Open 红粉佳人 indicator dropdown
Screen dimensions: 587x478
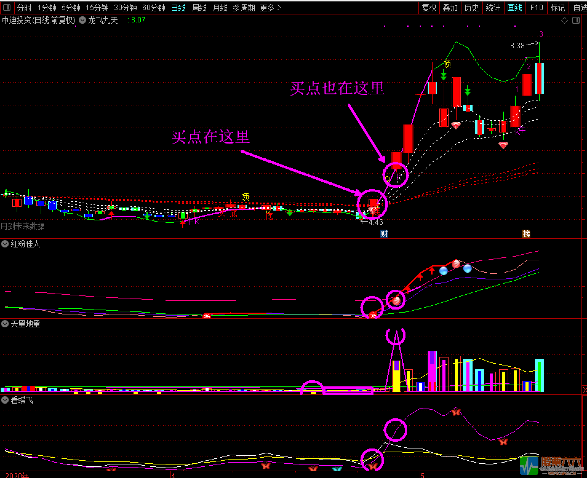click(x=5, y=244)
